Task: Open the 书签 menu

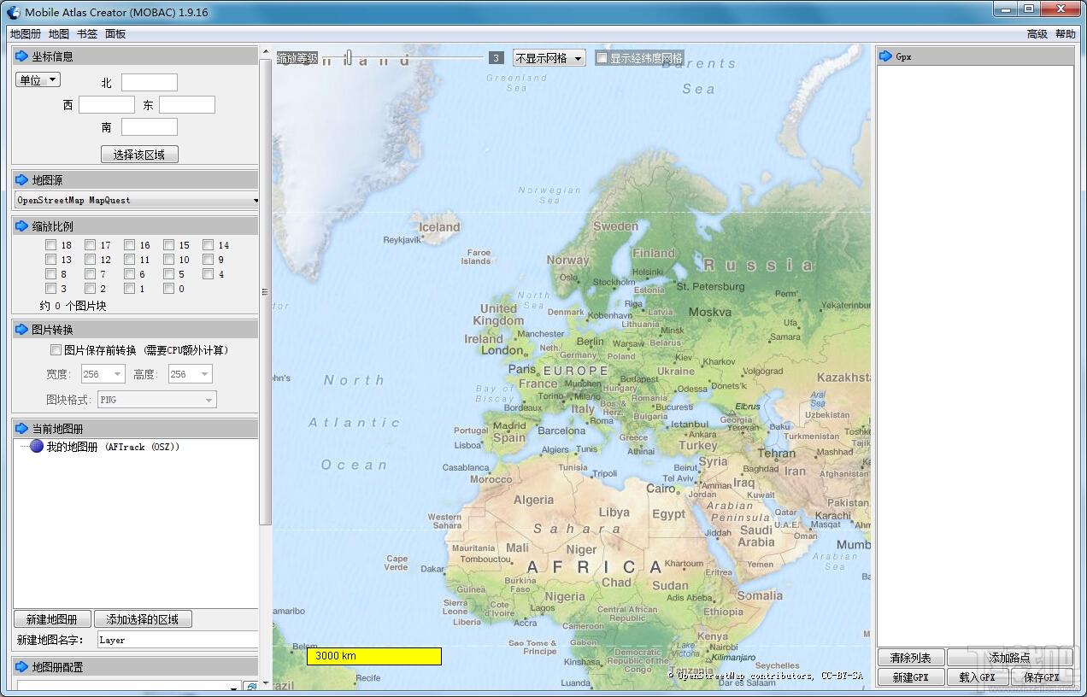Action: [x=86, y=34]
